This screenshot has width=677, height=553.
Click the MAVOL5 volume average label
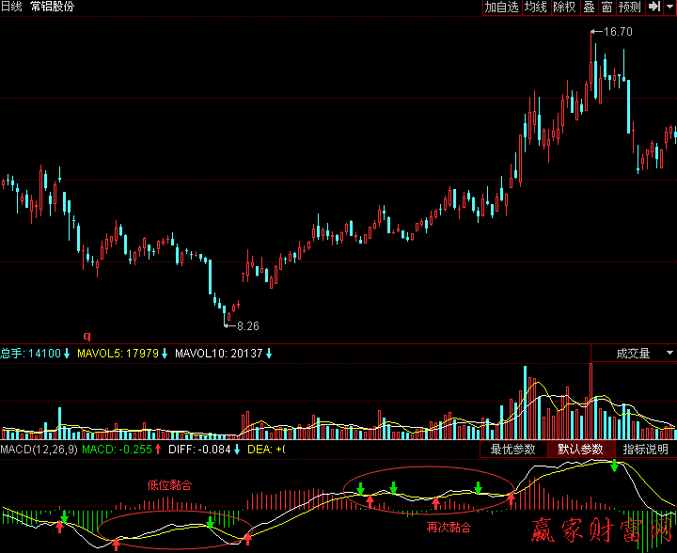[x=118, y=354]
